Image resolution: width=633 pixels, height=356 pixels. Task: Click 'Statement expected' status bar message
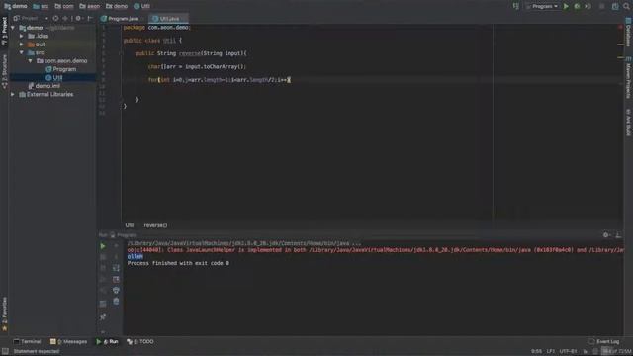tap(37, 351)
